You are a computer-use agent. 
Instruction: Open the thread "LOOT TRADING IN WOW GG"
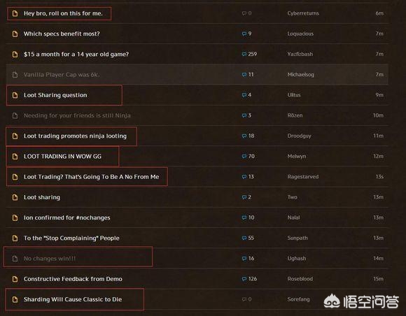coord(62,157)
